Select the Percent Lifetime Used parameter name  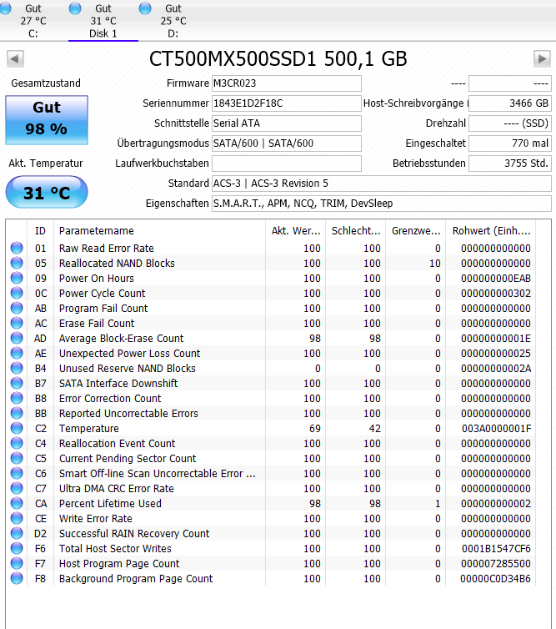point(110,503)
